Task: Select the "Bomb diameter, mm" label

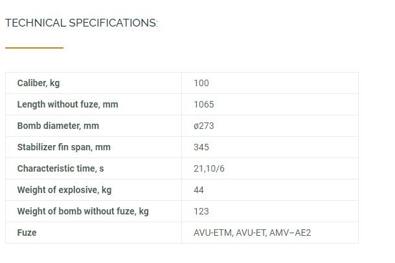Action: (58, 126)
